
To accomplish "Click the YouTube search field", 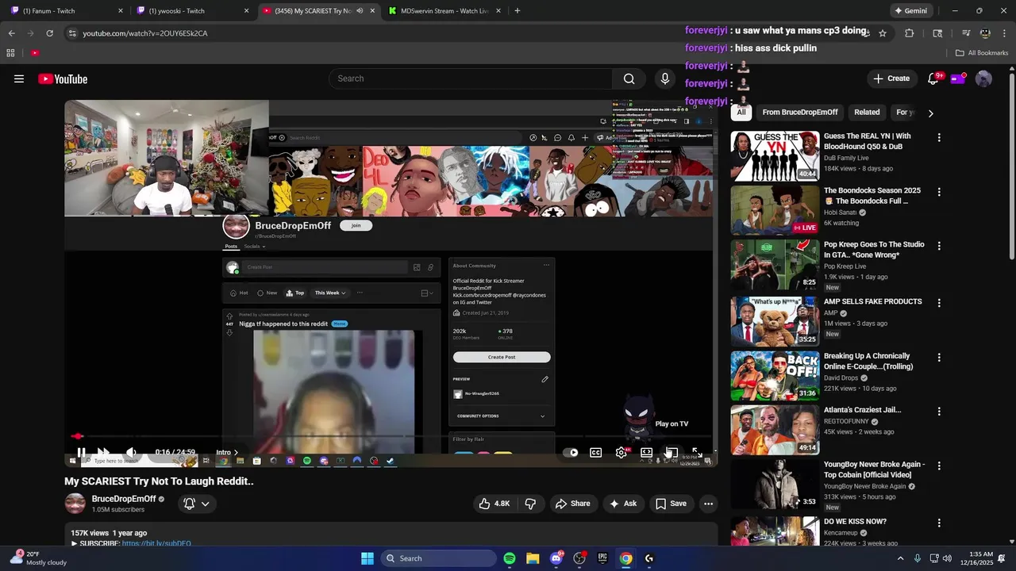I will click(470, 79).
